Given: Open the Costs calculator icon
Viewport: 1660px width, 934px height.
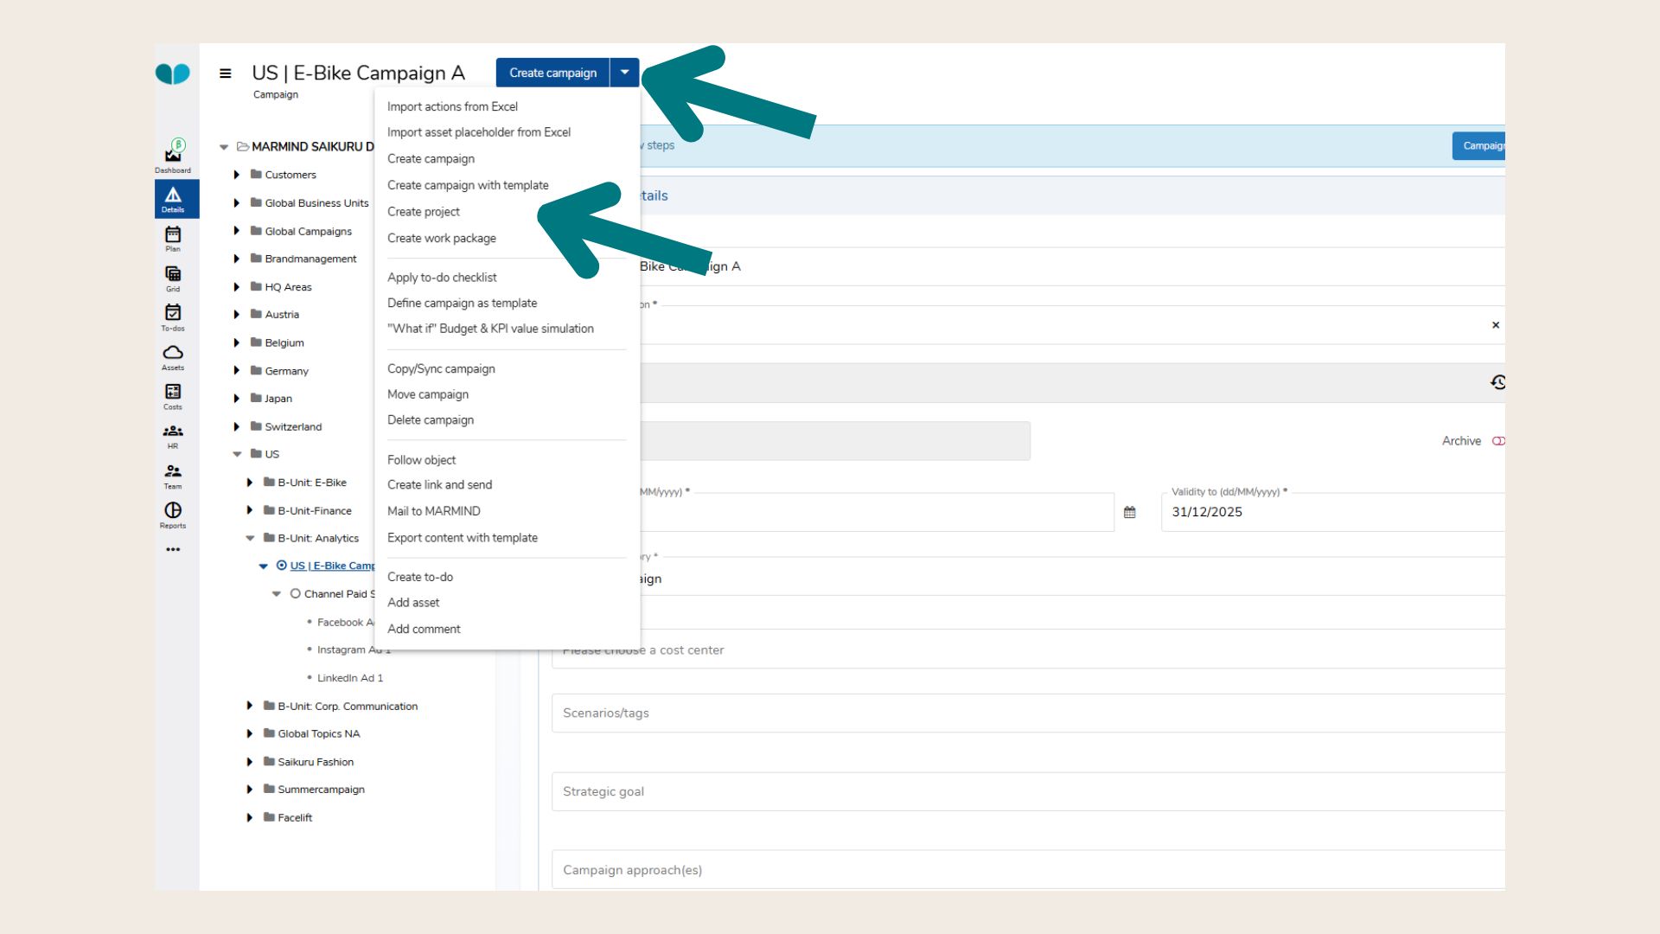Looking at the screenshot, I should click(x=173, y=393).
